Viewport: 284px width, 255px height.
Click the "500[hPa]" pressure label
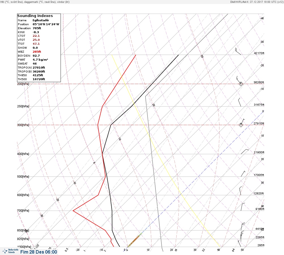(x=23, y=177)
